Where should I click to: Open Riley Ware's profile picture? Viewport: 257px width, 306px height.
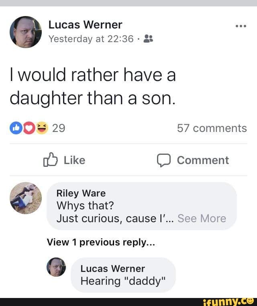point(26,198)
